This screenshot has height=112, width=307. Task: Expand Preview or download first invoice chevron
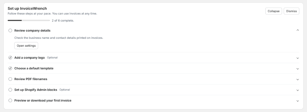298,101
